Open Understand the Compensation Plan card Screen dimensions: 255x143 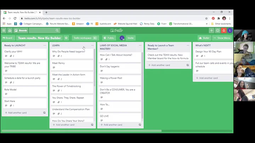coord(72,111)
